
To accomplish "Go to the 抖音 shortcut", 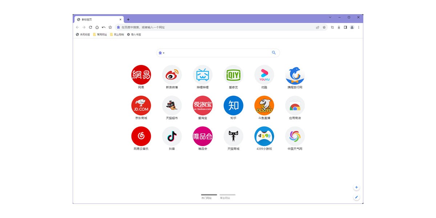I will (172, 136).
